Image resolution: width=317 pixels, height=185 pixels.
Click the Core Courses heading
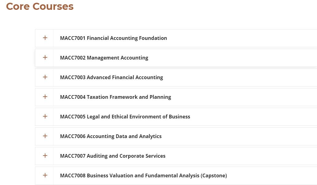(x=40, y=6)
